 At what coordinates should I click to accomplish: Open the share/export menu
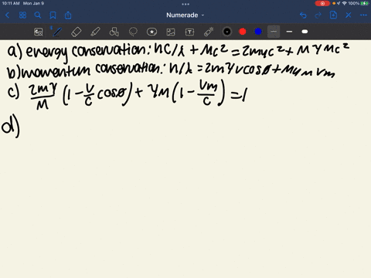68,15
